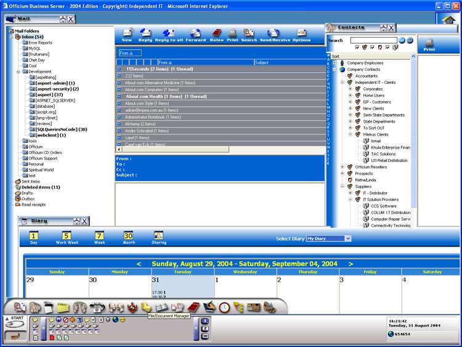Go to next week in diary
This screenshot has width=462, height=347.
coord(351,264)
